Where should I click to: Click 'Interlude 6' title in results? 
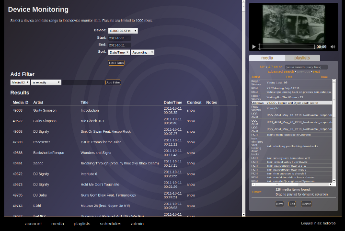coord(89,174)
